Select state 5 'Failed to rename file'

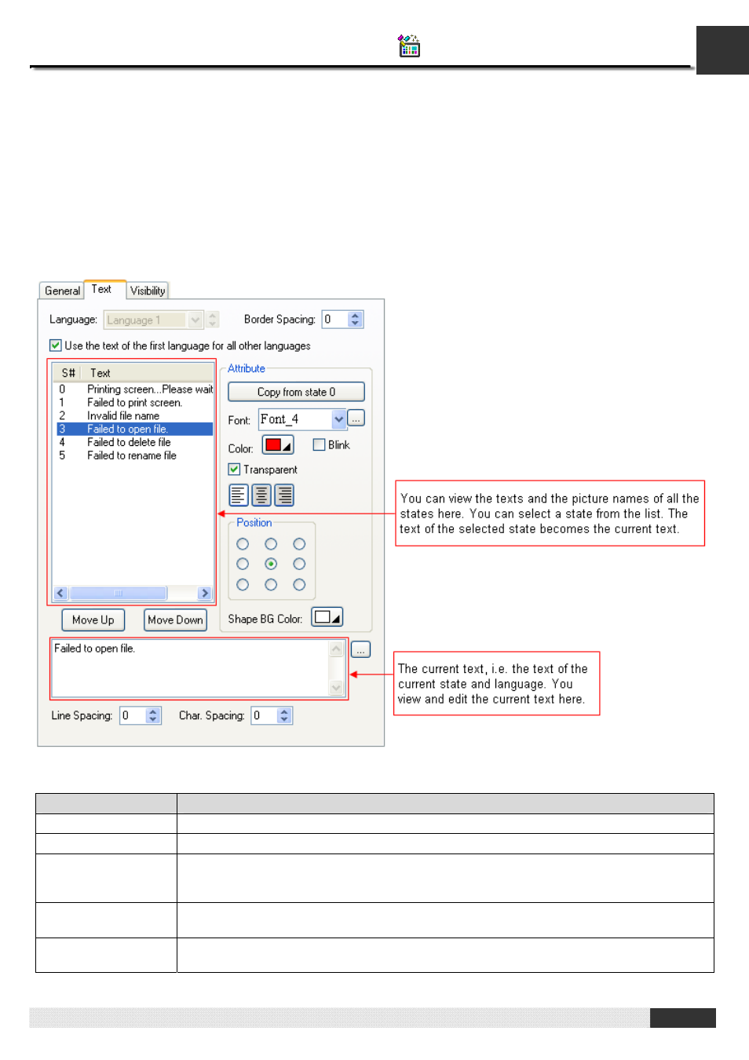(135, 456)
